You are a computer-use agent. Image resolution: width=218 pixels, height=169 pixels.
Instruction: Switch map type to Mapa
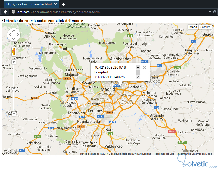[x=193, y=27]
